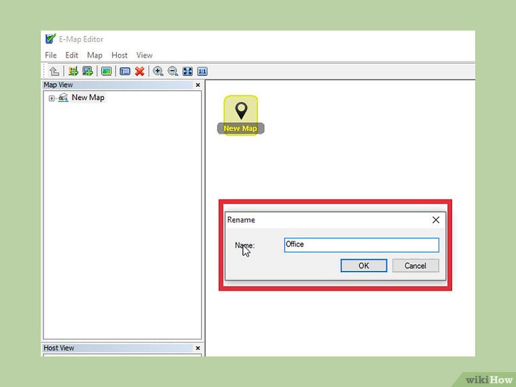Click the Name field containing Office
Image resolution: width=516 pixels, height=387 pixels.
coord(361,245)
